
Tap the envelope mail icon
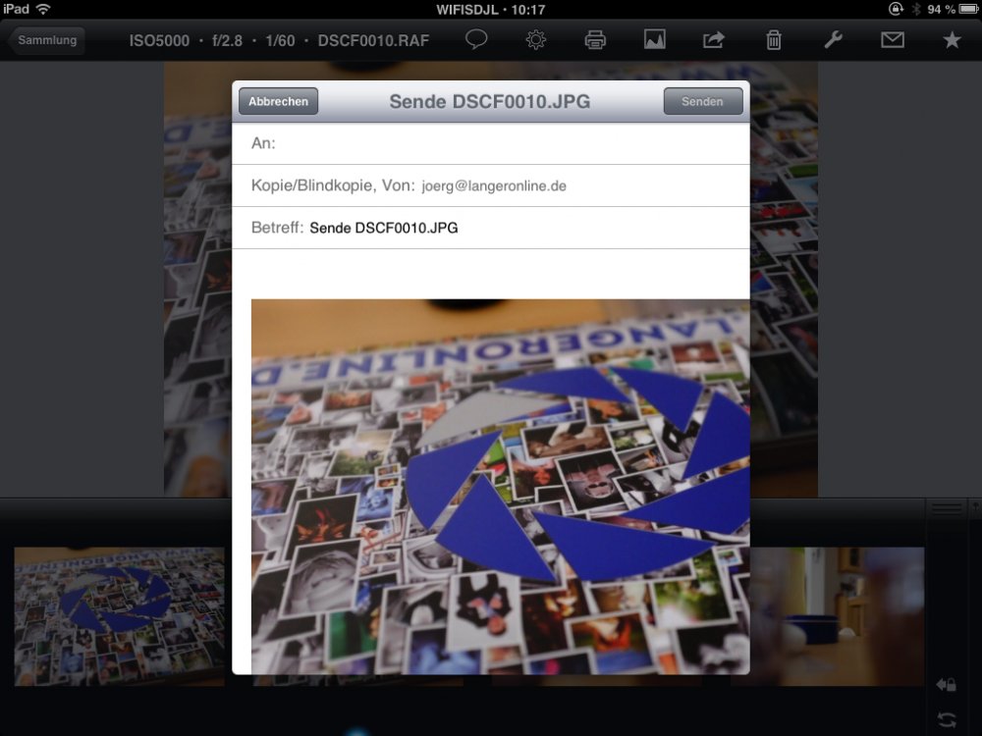click(892, 40)
